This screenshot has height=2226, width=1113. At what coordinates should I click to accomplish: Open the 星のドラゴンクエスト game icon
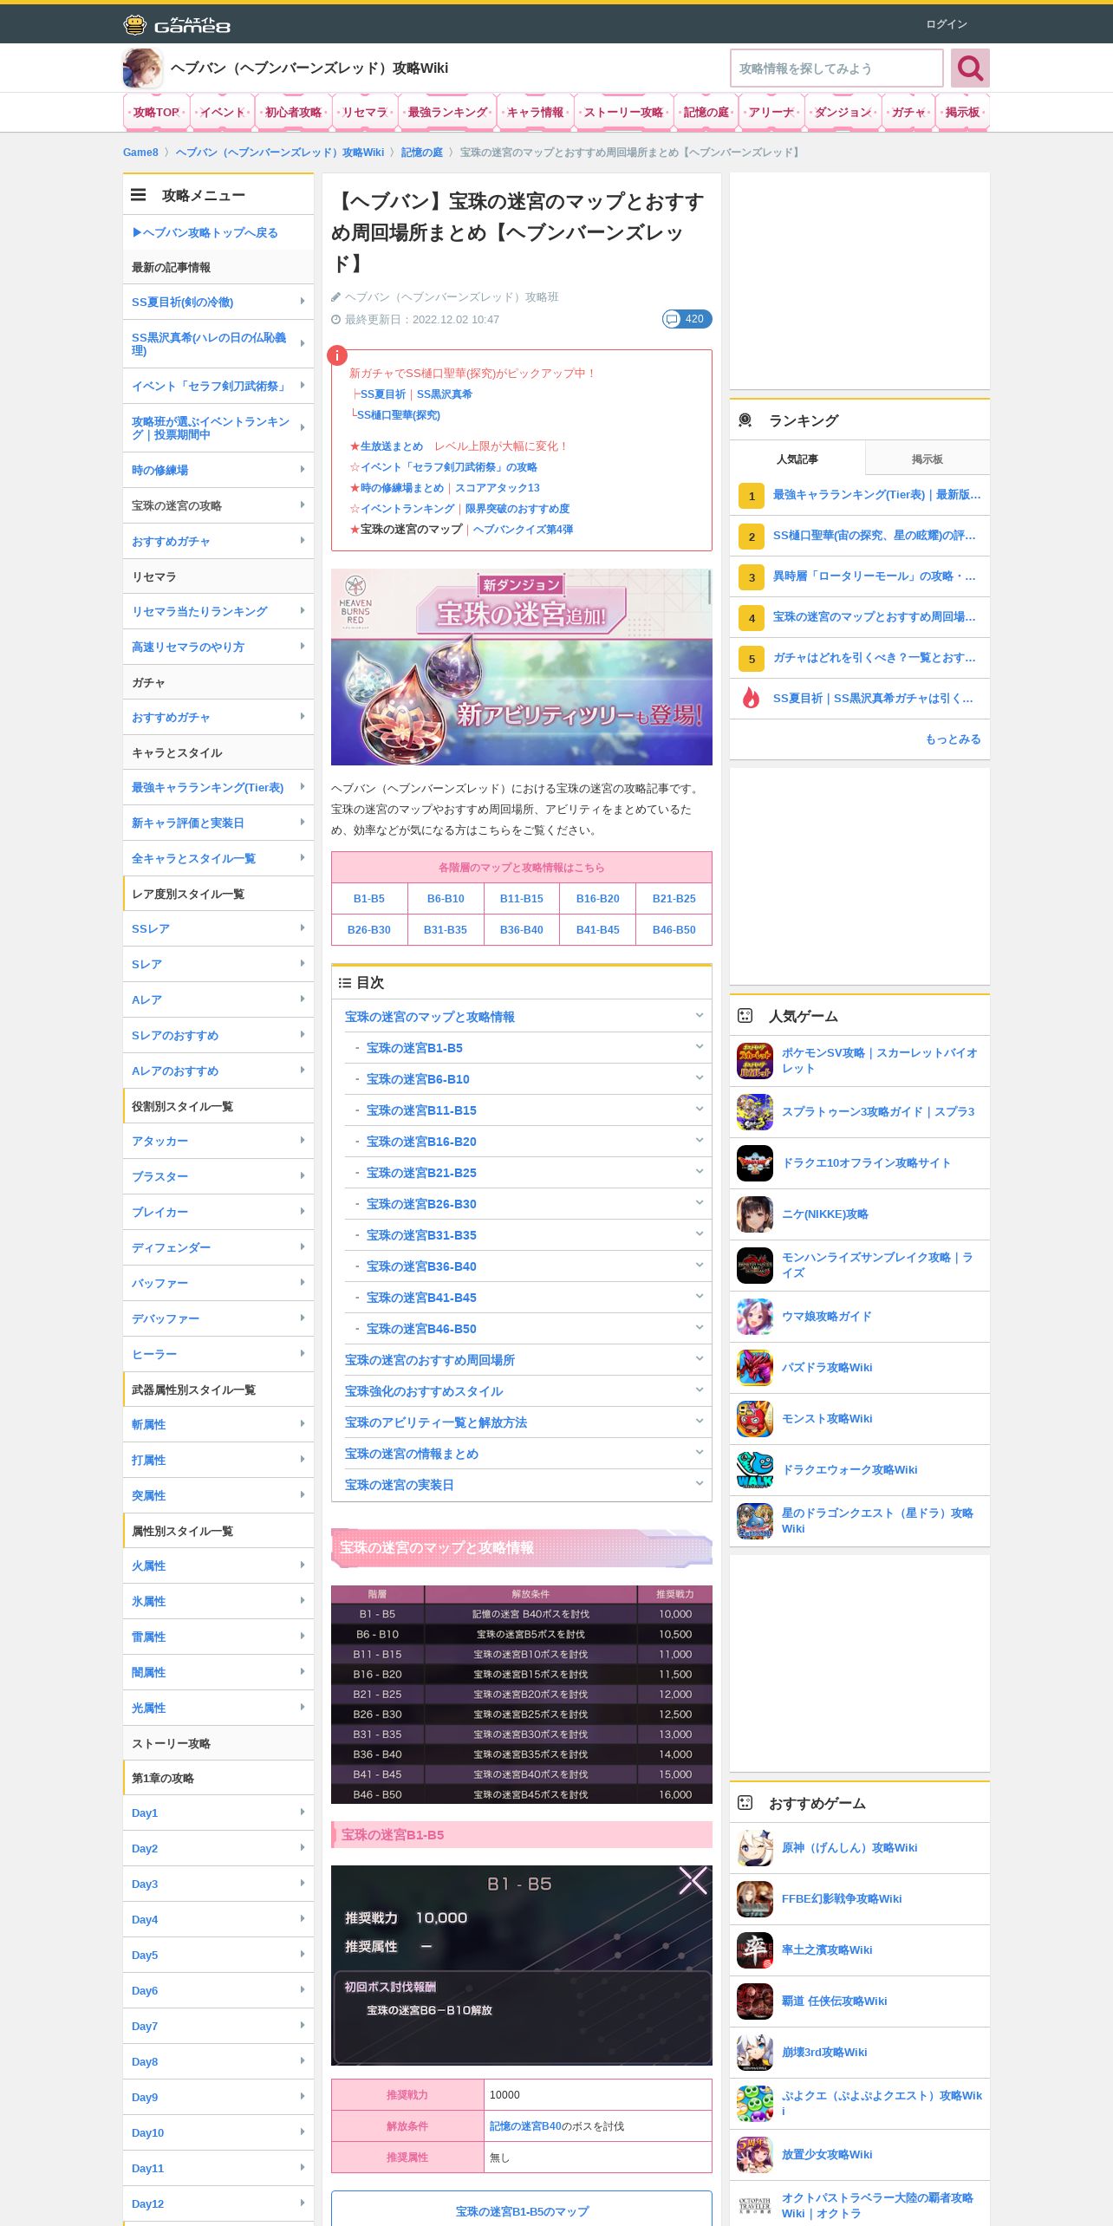click(x=755, y=1521)
